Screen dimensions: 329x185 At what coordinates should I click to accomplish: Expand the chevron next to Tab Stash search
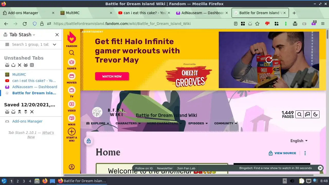click(x=54, y=44)
